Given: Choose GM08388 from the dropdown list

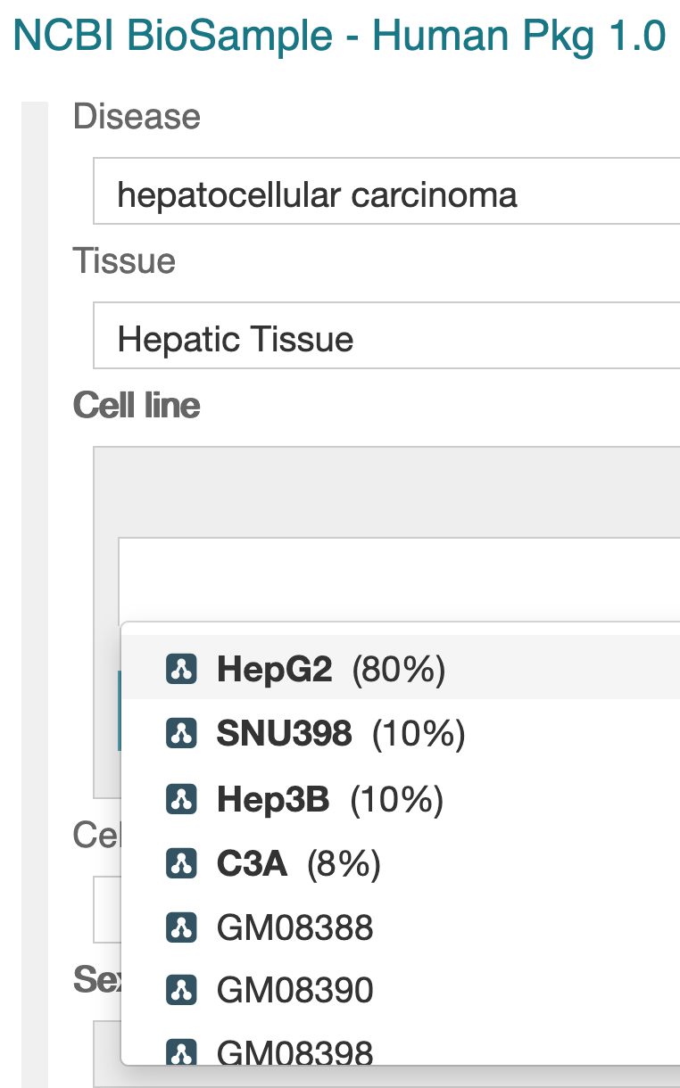Looking at the screenshot, I should (x=401, y=927).
